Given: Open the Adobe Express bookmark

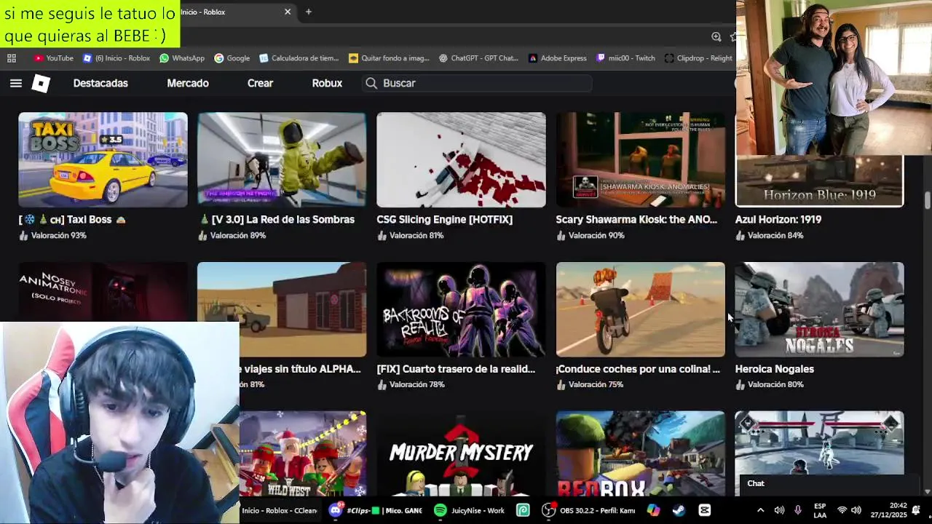Looking at the screenshot, I should coord(557,58).
